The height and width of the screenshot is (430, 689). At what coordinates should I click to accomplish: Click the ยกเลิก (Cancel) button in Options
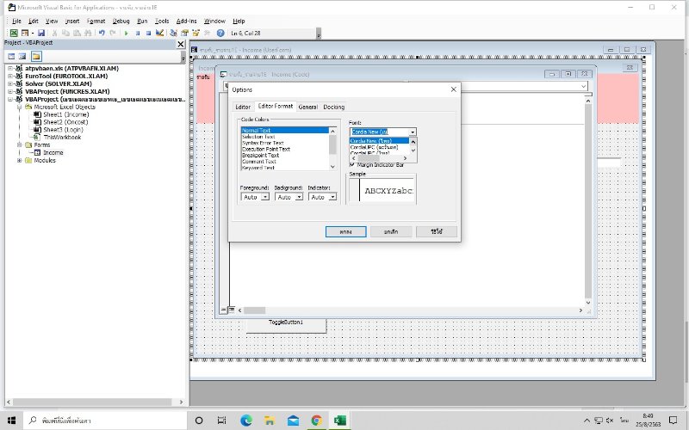pos(390,231)
